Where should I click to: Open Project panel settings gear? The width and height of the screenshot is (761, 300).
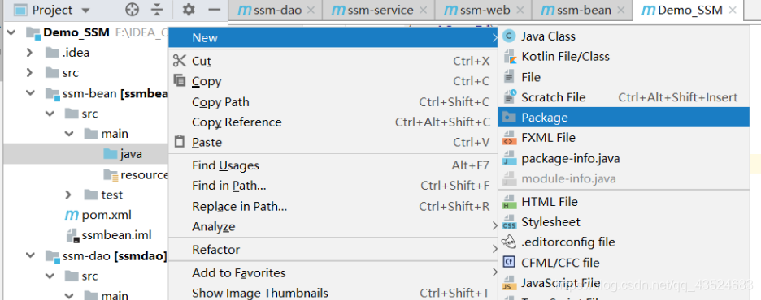coord(189,10)
